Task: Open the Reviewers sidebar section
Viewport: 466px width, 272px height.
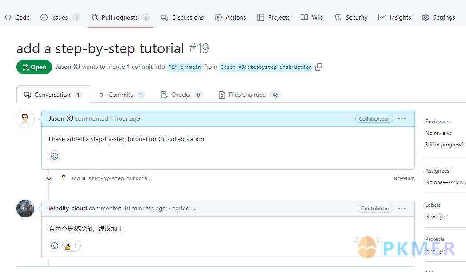Action: tap(437, 121)
